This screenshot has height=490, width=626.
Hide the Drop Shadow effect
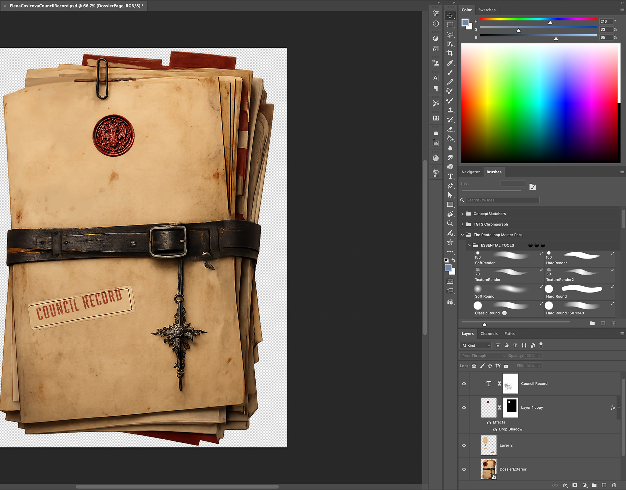tap(495, 430)
